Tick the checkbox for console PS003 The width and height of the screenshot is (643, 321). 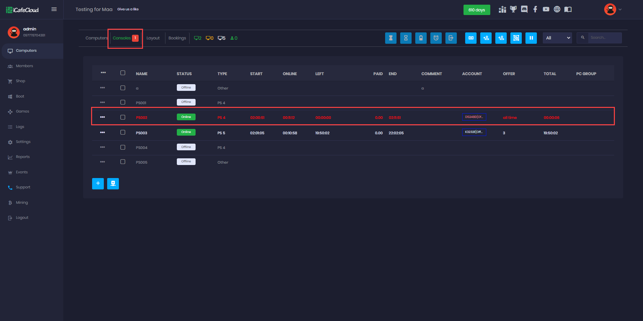123,133
